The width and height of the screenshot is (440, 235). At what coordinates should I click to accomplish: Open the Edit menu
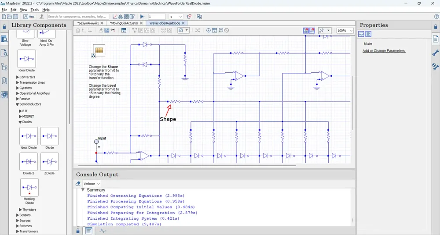pyautogui.click(x=14, y=10)
